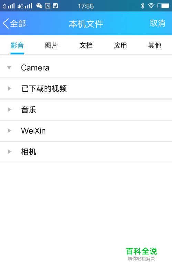Tap the 取消 cancel button
The width and height of the screenshot is (172, 272).
(x=158, y=23)
